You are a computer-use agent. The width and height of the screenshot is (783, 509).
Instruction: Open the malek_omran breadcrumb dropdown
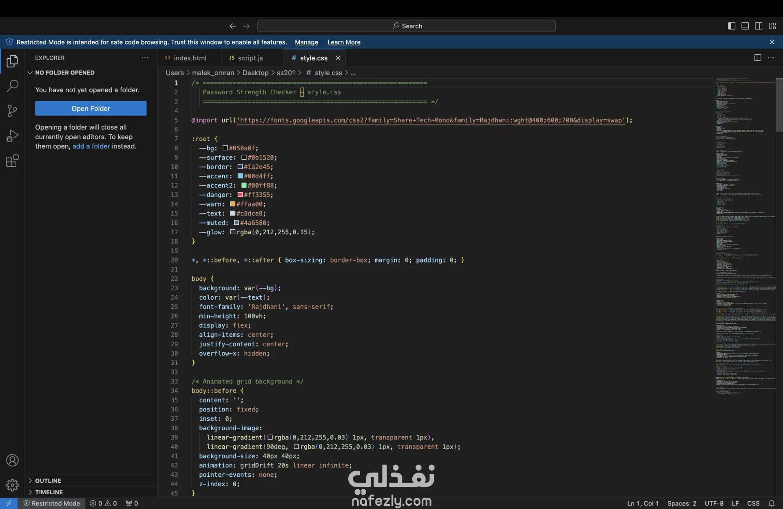(x=213, y=73)
